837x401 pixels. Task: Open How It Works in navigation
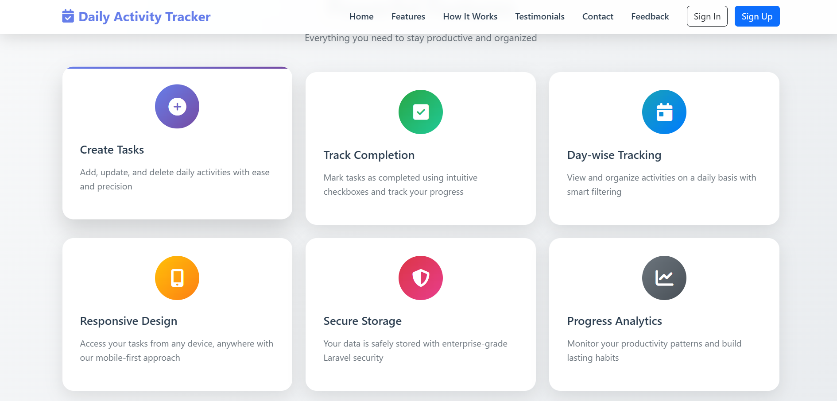470,16
